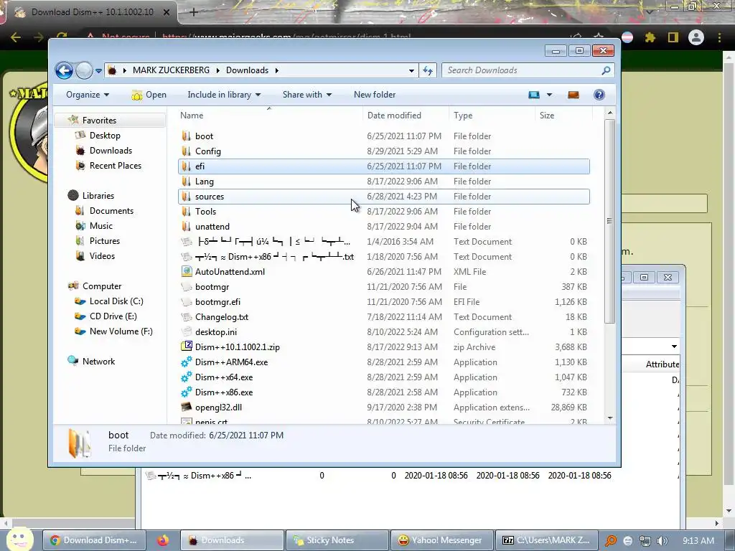Select the unattend folder icon

coord(186,226)
